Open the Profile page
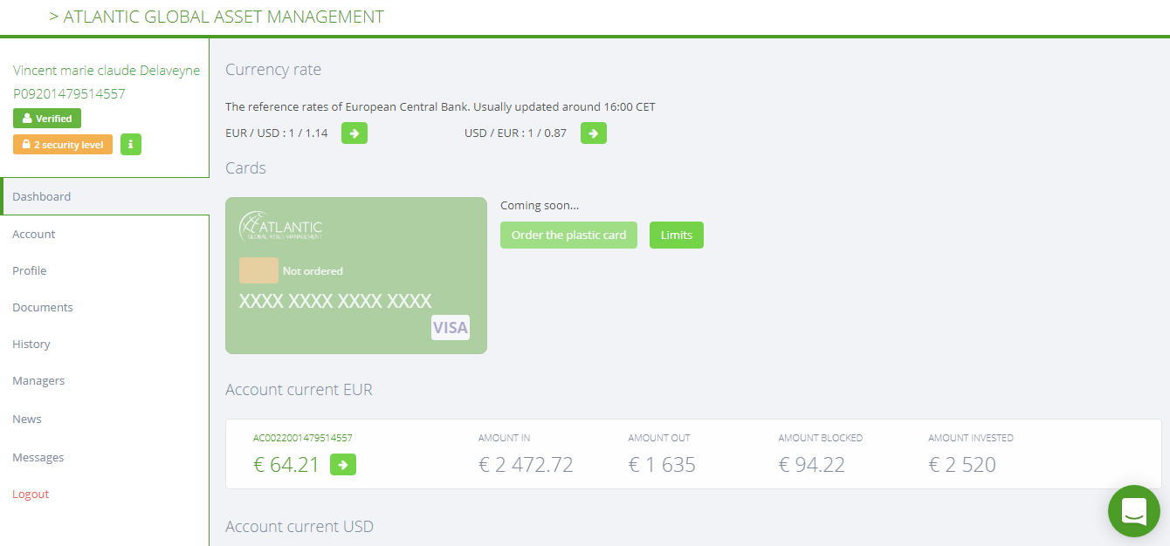The image size is (1170, 546). (30, 270)
